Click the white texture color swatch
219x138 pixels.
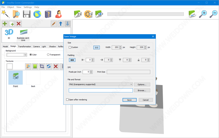pos(10,66)
